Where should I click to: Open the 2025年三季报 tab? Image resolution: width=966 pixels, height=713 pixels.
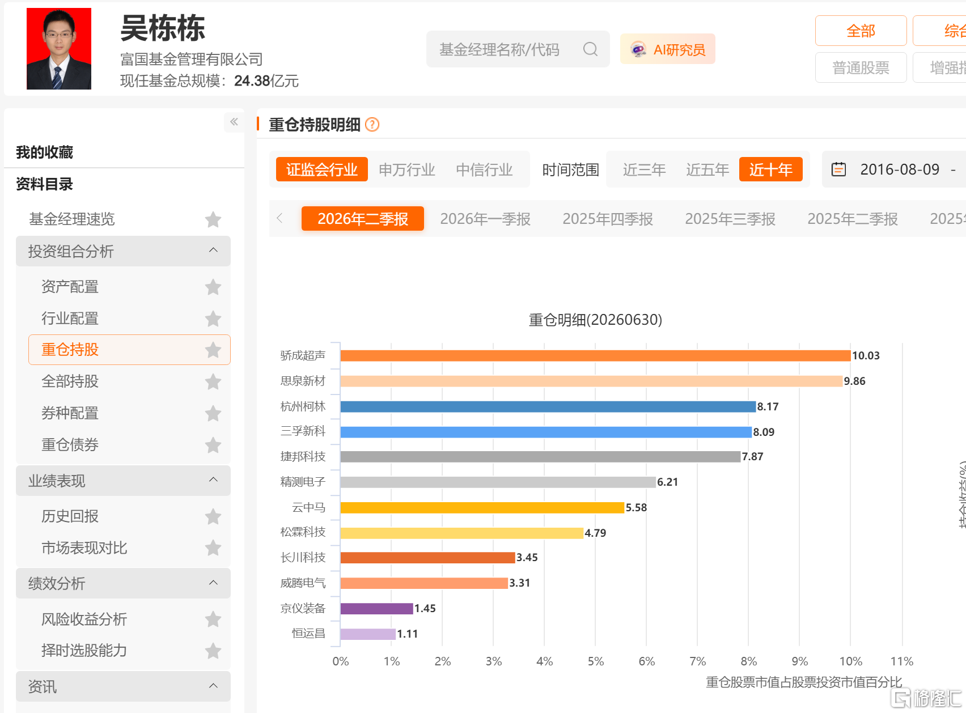730,219
